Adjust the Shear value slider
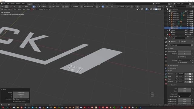The height and width of the screenshot is (109, 194). click(184, 91)
